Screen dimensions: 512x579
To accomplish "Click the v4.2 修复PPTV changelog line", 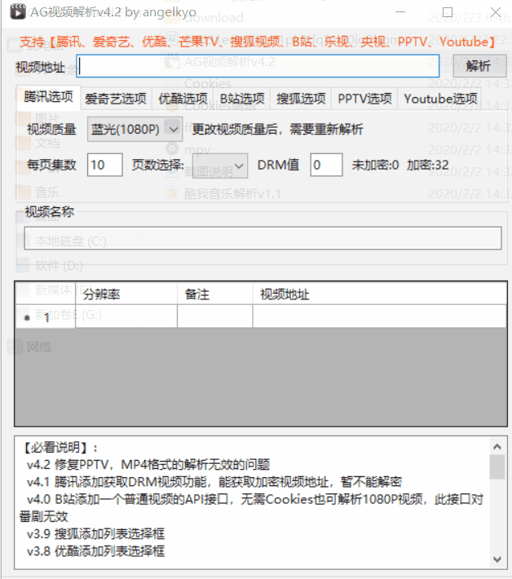I will coord(148,465).
